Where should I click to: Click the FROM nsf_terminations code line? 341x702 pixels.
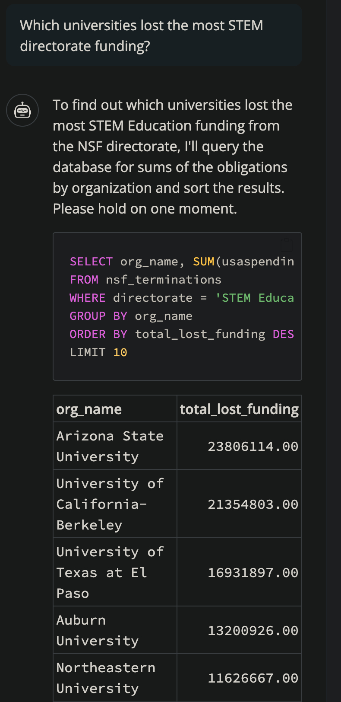(145, 280)
